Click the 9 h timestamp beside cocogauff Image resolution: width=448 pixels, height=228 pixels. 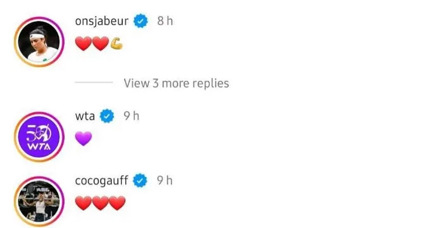(165, 181)
